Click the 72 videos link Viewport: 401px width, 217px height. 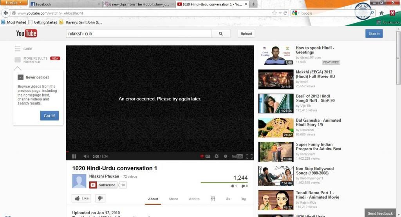click(x=130, y=177)
